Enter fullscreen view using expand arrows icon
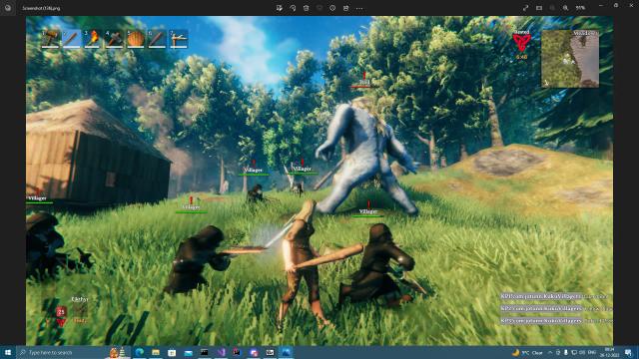 [x=526, y=8]
